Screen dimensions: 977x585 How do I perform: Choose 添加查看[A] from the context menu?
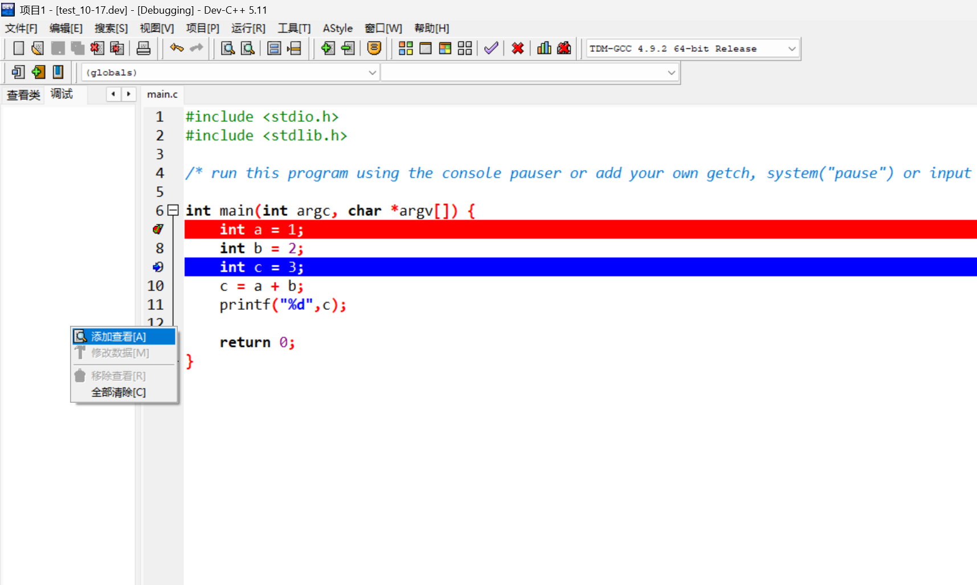pos(124,337)
